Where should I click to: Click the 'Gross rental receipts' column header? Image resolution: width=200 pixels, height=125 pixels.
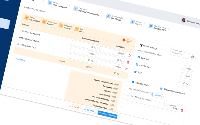pos(90,40)
